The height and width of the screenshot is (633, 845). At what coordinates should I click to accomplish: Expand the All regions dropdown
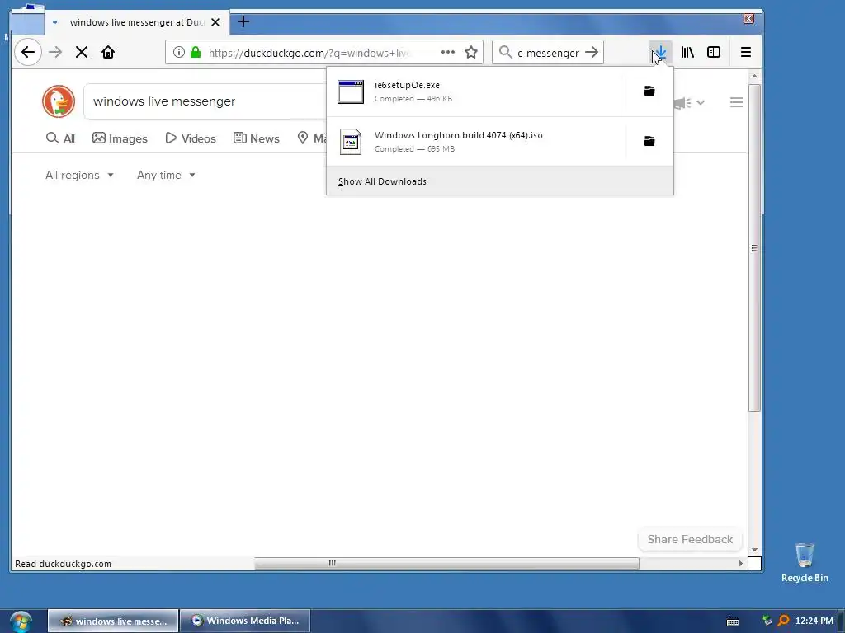click(79, 175)
